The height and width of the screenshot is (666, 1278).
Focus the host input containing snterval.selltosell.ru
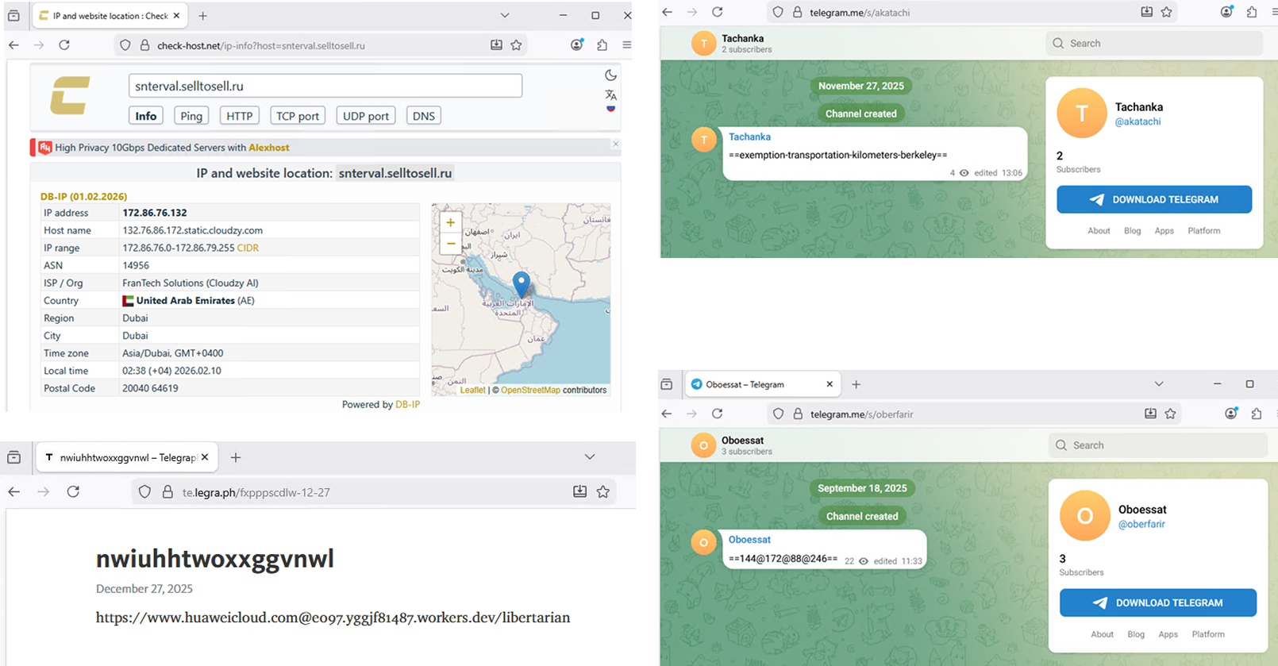(x=325, y=86)
